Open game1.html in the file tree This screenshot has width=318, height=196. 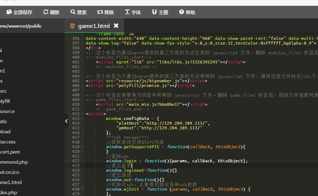click(x=11, y=182)
